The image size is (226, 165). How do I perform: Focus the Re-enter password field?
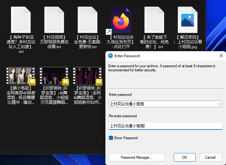point(165,126)
